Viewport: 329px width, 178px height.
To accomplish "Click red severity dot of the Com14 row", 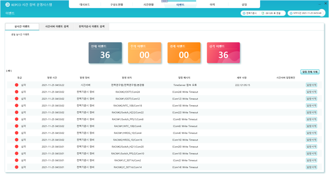I will [17, 167].
